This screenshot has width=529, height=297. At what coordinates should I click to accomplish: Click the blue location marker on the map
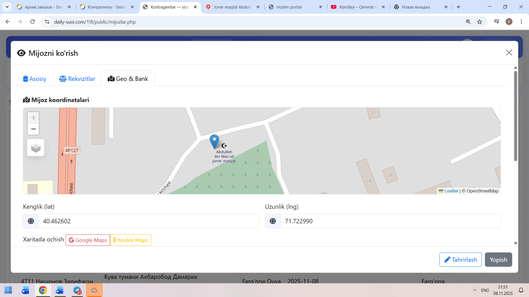(x=214, y=141)
